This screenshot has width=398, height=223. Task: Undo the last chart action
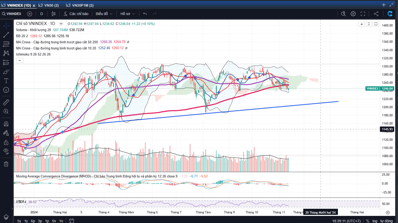[145, 14]
